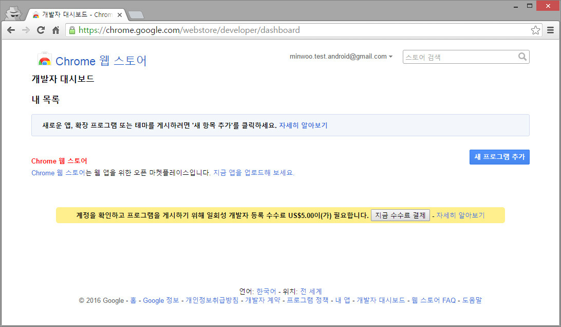
Task: Go to the browser home icon
Action: [55, 30]
